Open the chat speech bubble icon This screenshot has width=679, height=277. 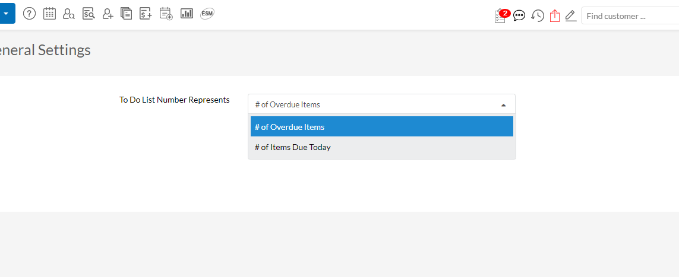click(x=519, y=16)
